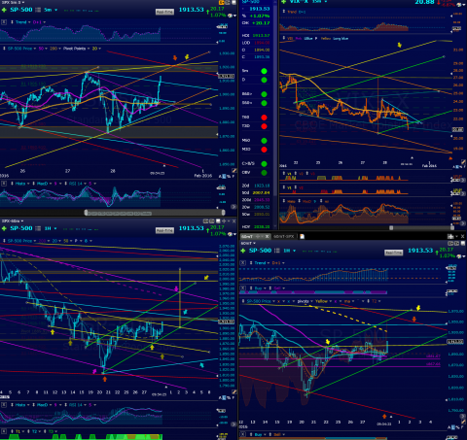Screen dimensions: 467x440
Task: Close Hists panel in 5m SP-500 chart
Action: click(4, 184)
